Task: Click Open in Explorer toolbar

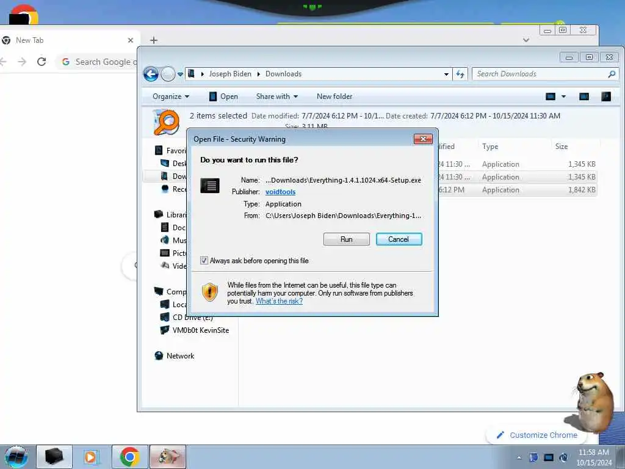Action: tap(223, 96)
